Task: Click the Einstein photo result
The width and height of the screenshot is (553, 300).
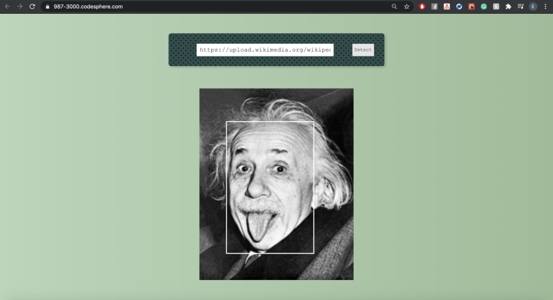Action: click(276, 184)
